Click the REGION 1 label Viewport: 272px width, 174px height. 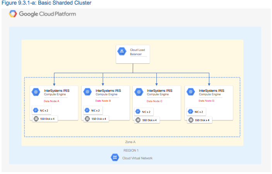(131, 150)
